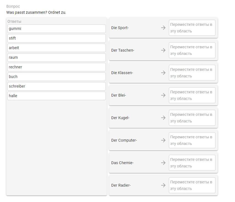The height and width of the screenshot is (202, 235).
Task: Choose the 'schreiber' answer tile
Action: [56, 86]
